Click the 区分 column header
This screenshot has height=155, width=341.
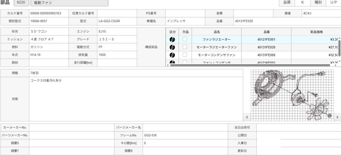[172, 32]
